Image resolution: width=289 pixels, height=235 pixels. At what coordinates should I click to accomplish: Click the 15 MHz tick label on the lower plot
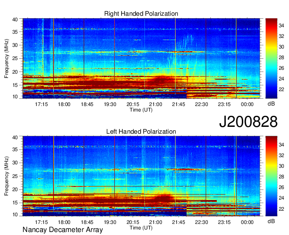click(x=15, y=203)
